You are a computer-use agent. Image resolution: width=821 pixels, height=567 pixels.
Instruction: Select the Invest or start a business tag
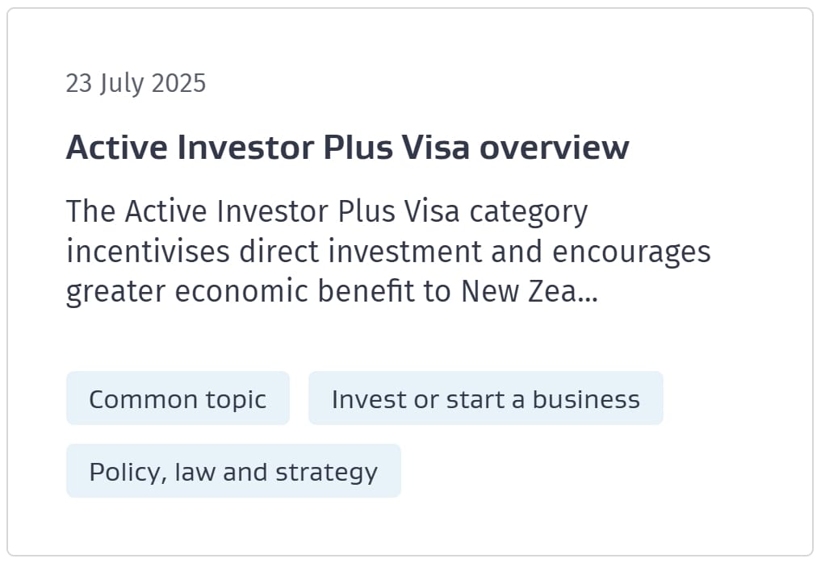(485, 398)
